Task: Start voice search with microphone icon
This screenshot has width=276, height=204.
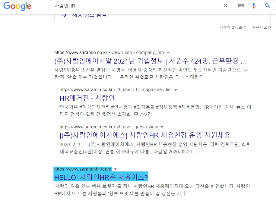Action: coord(253,6)
